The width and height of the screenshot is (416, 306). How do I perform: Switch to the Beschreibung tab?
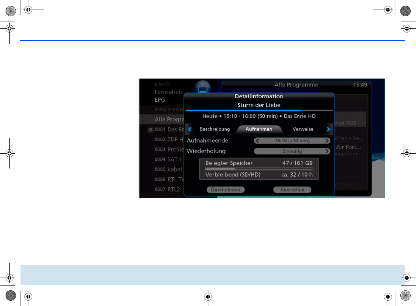(215, 129)
